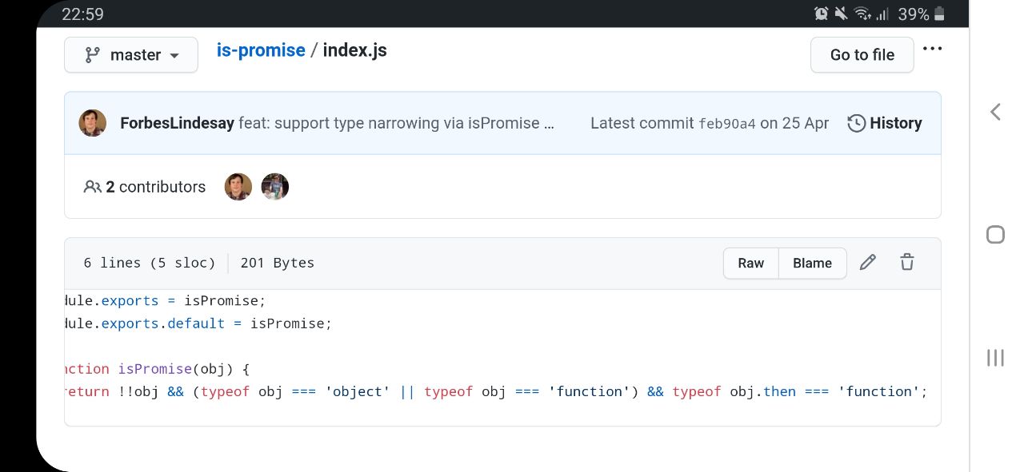Tap the Android home navigation button

(x=995, y=235)
